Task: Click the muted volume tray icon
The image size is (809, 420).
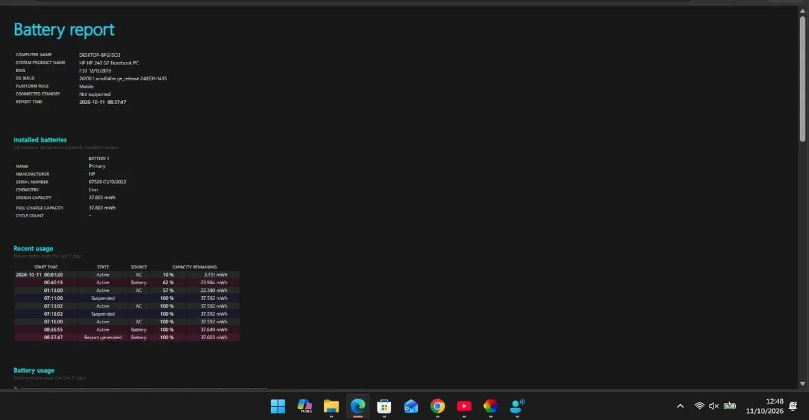Action: (714, 406)
